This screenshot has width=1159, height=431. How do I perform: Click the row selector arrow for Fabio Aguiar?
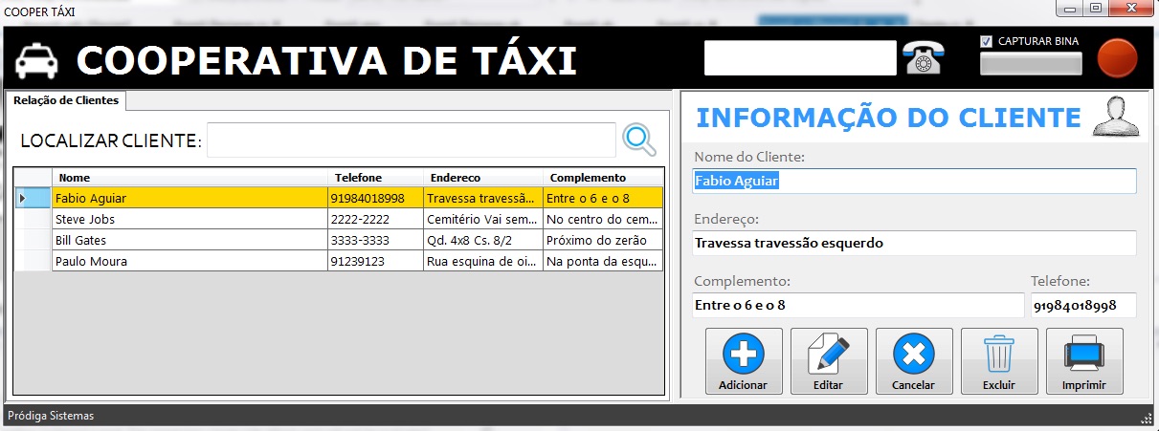[x=33, y=198]
